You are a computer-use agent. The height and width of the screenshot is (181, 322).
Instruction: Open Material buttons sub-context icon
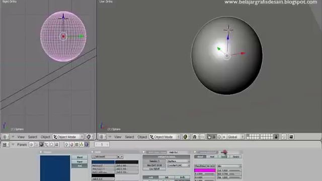[x=71, y=144]
